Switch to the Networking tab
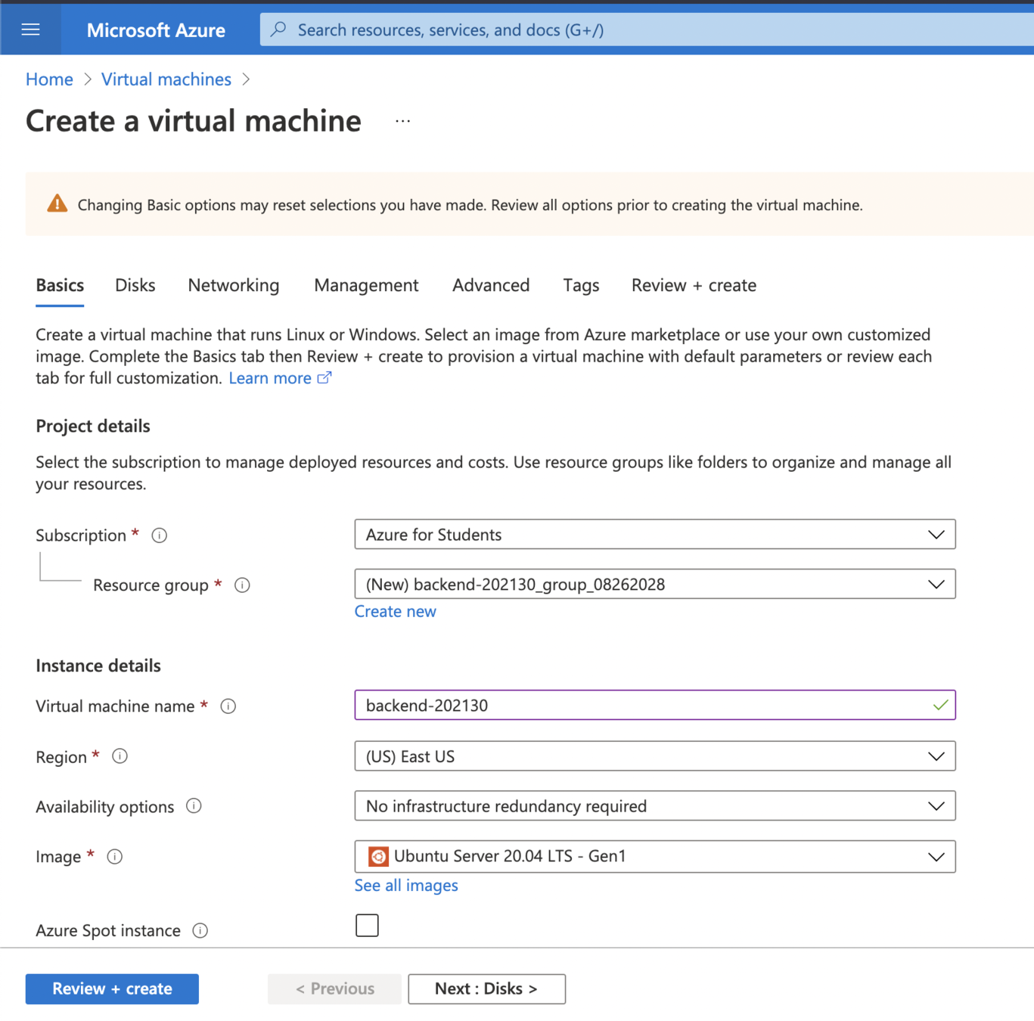Screen dimensions: 1034x1021 [234, 286]
